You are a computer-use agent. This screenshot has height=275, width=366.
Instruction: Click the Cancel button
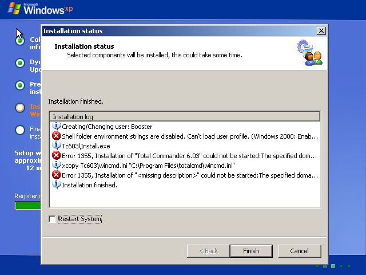click(300, 251)
